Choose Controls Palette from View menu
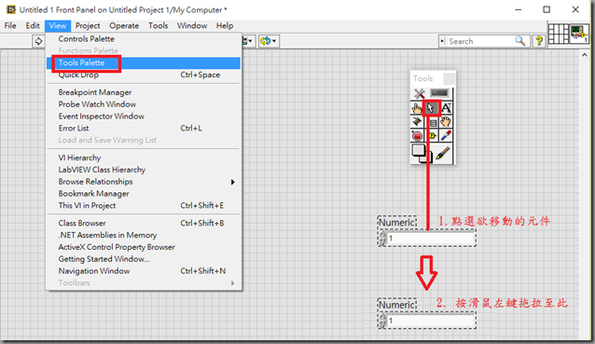 144,38
